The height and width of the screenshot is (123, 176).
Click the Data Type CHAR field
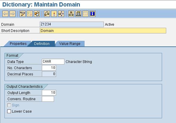click(x=53, y=61)
